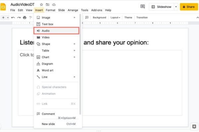
Task: Close the Insert menu tab
Action: (x=39, y=10)
